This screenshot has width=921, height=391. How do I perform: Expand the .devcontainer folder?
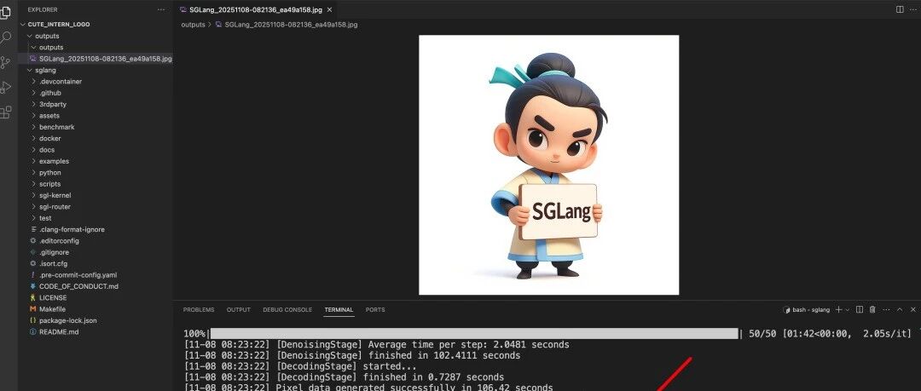pos(60,82)
